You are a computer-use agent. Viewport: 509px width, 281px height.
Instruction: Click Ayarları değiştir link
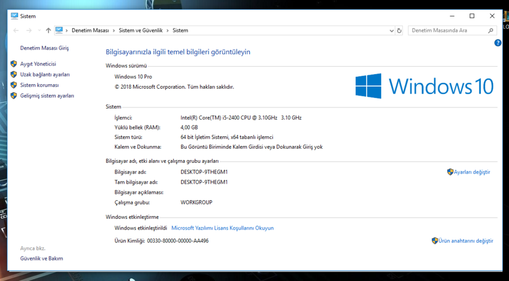pos(472,172)
